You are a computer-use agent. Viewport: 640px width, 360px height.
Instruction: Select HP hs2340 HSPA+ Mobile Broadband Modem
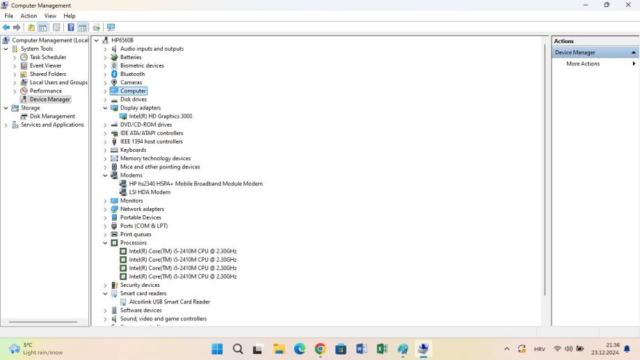coord(196,184)
